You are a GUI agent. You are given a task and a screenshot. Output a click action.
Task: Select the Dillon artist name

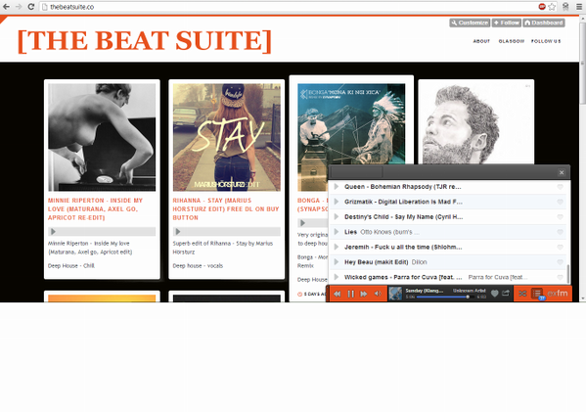point(419,262)
